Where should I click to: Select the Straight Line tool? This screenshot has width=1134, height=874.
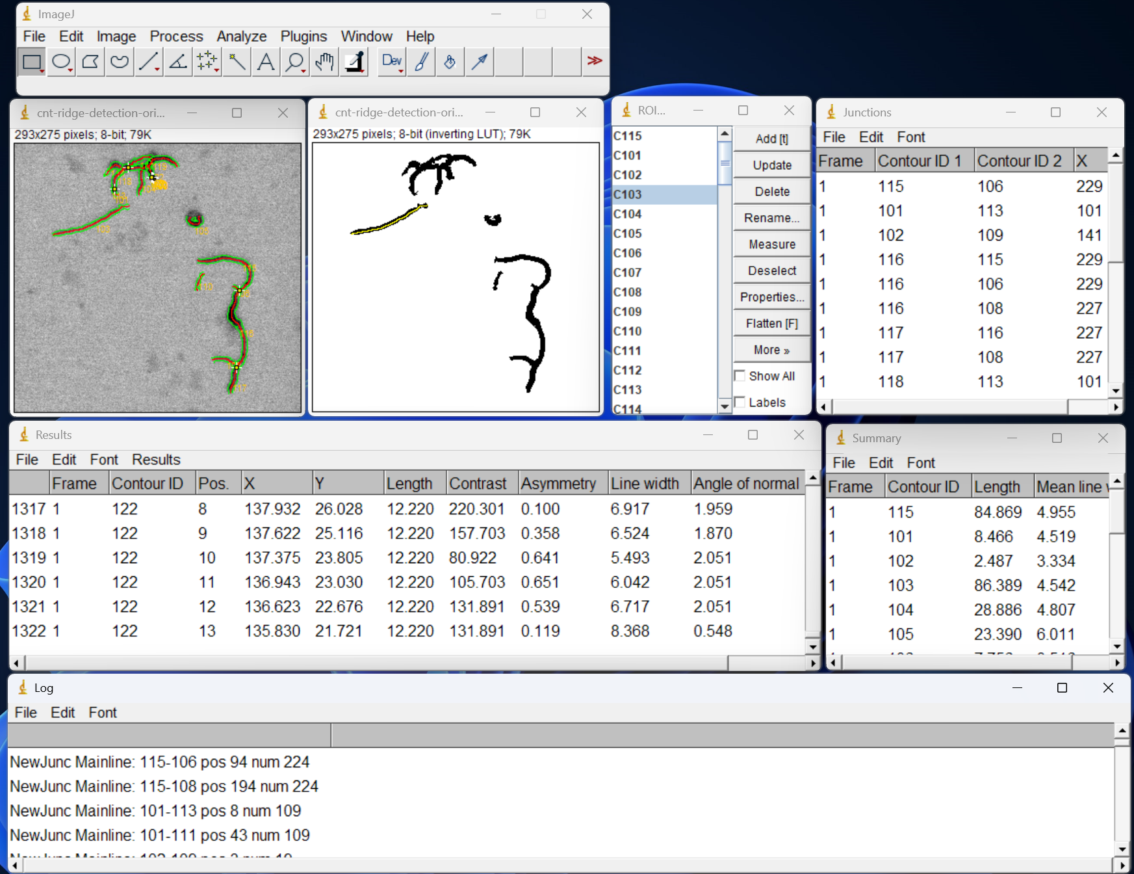point(149,62)
